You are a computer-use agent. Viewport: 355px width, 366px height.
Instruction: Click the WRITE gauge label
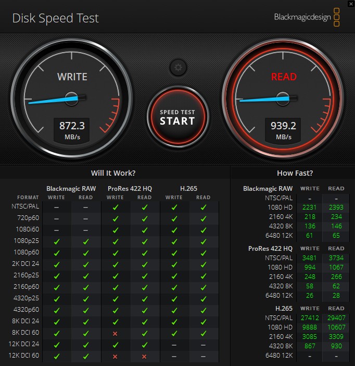tap(72, 77)
